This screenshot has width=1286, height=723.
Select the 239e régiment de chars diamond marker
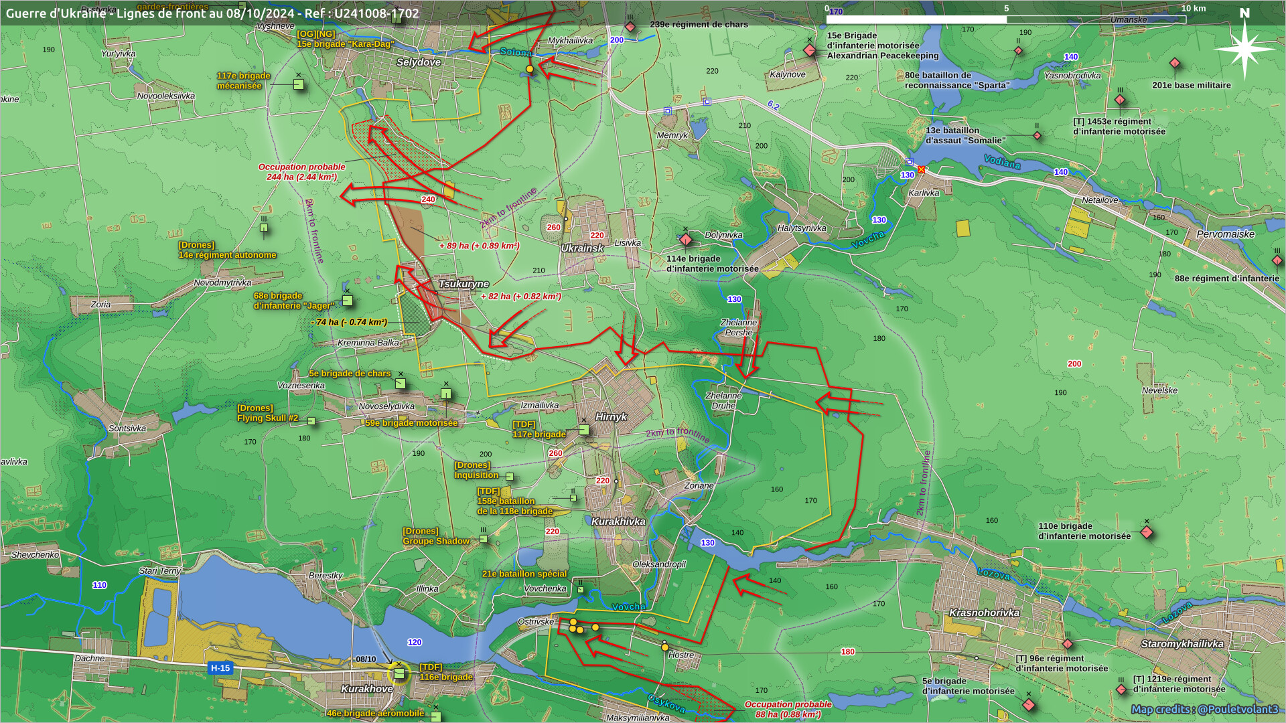630,27
